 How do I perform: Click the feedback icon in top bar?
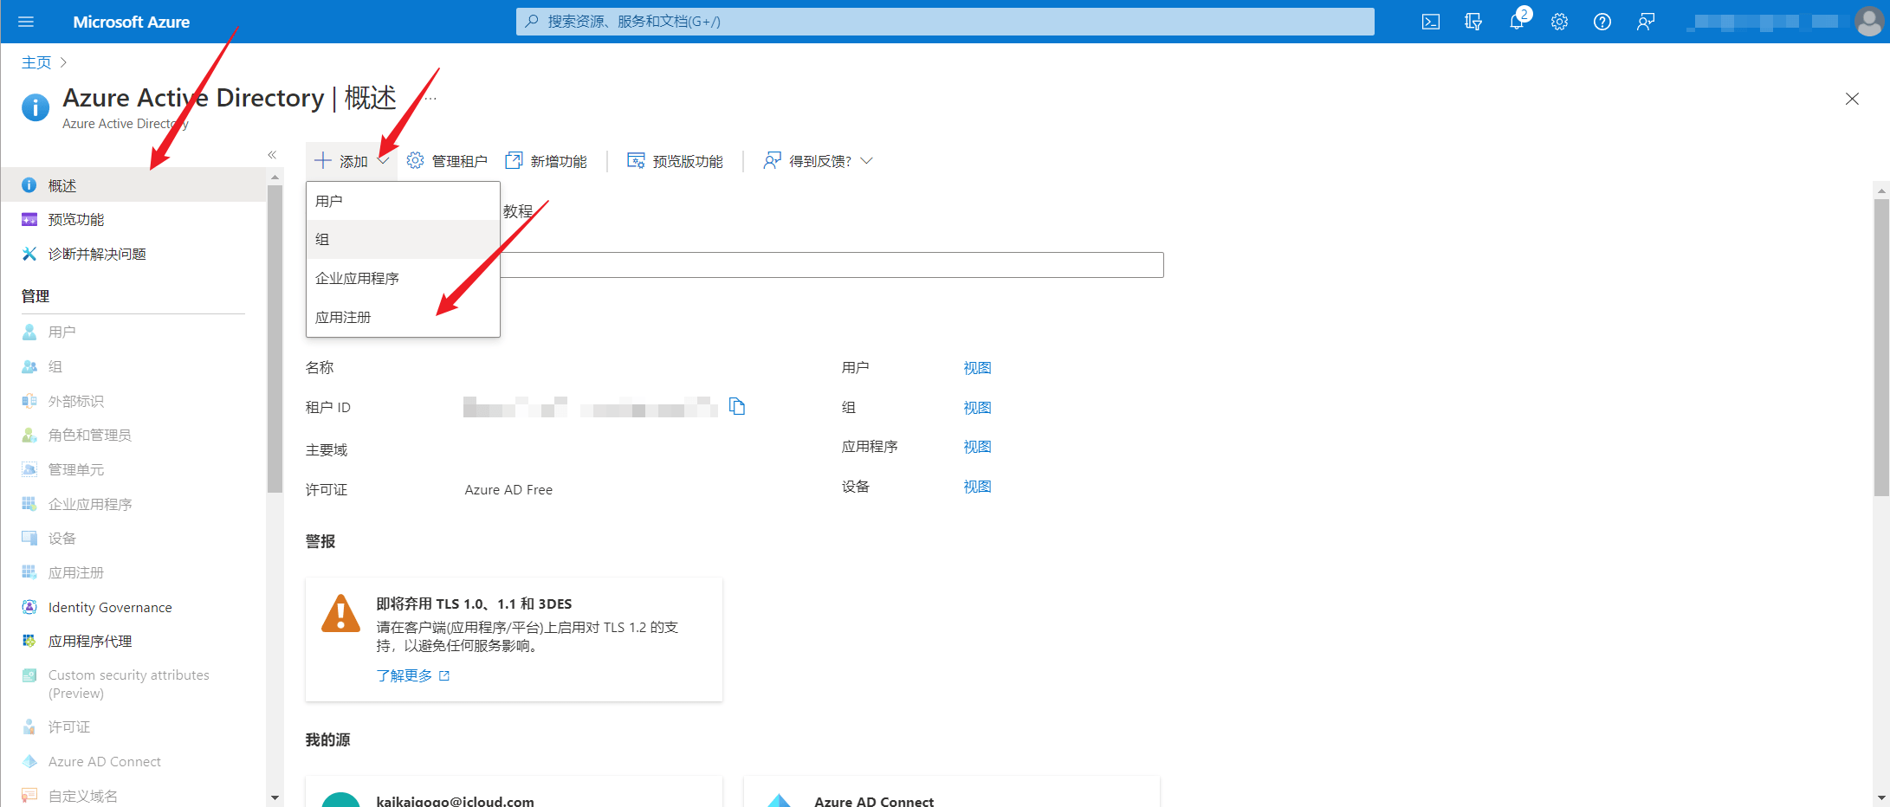coord(1645,22)
